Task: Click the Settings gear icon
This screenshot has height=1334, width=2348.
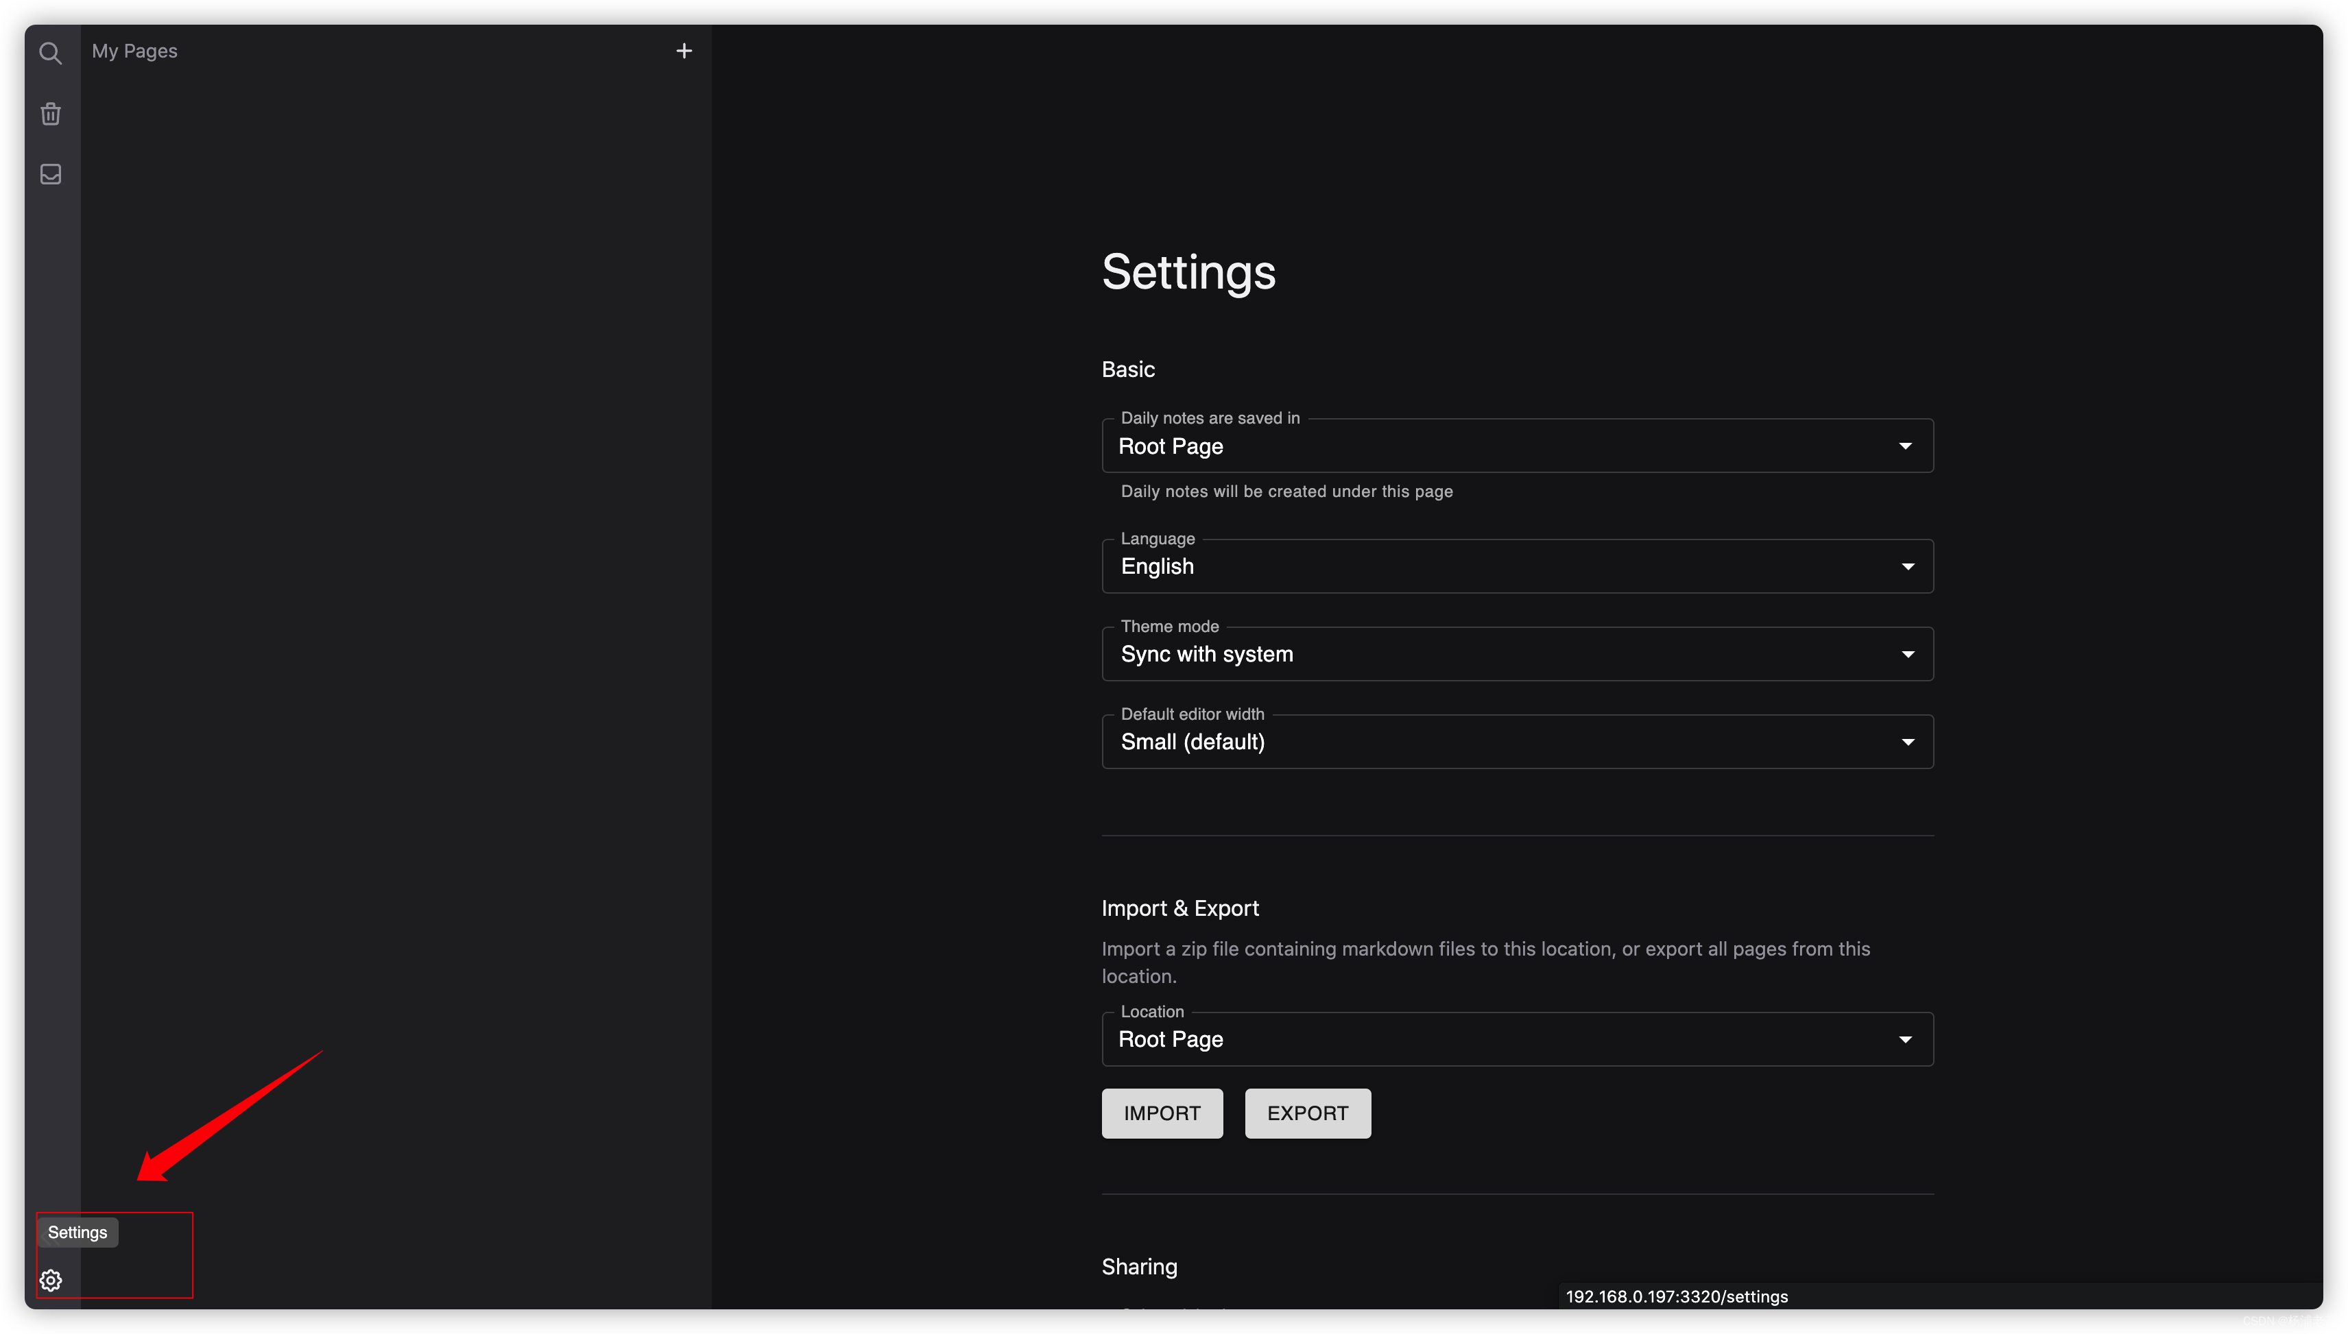Action: pos(51,1280)
